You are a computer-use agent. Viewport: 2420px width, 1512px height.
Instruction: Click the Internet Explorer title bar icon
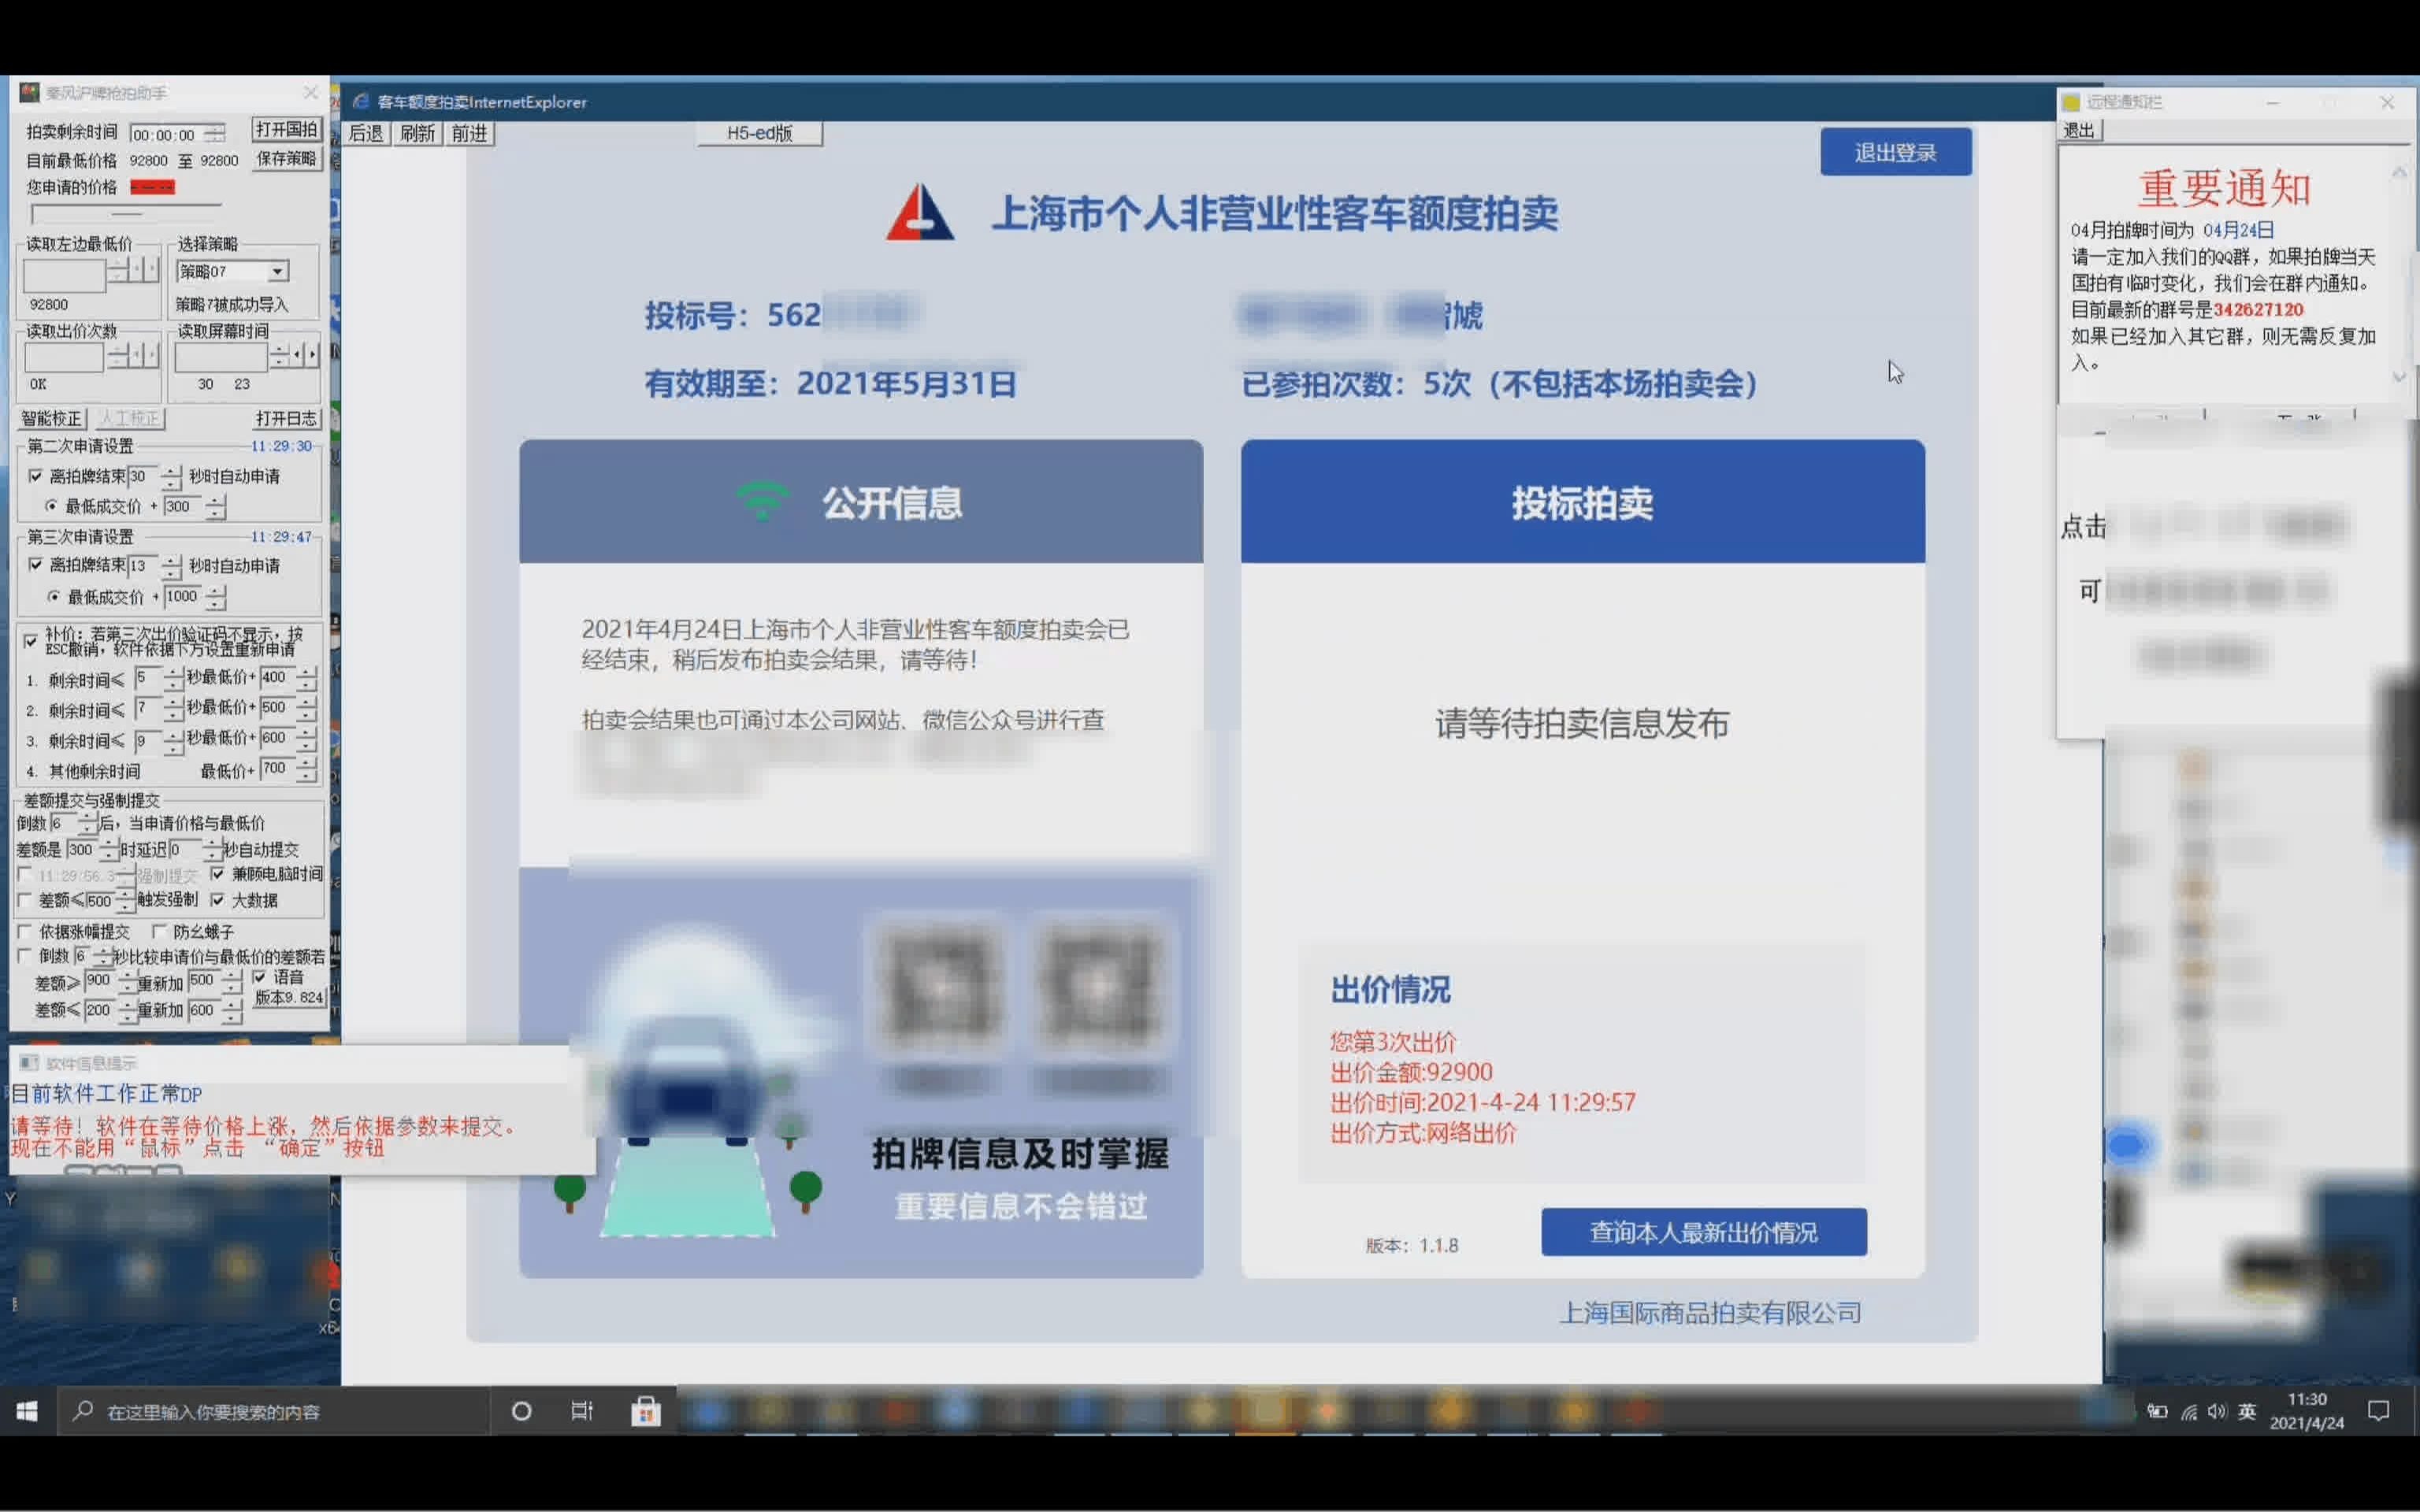361,101
